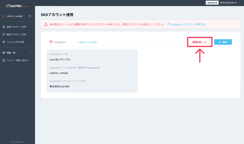
Task: Click the Facebookビジネスポートフォリオ名 label
Action: (x=67, y=81)
